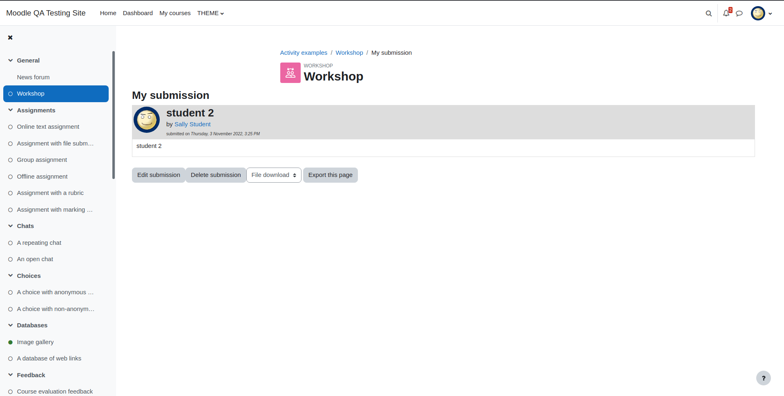
Task: Open user avatar menu in header
Action: click(x=758, y=13)
